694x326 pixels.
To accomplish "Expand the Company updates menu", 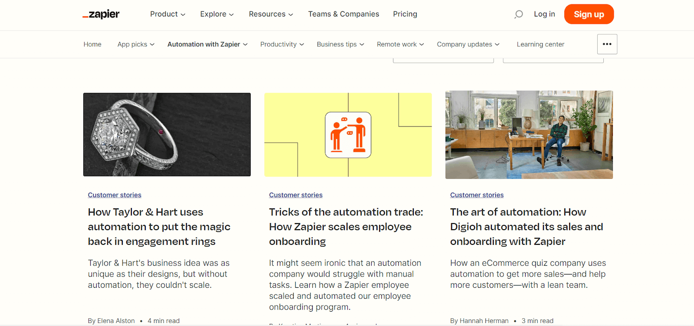I will [x=468, y=44].
